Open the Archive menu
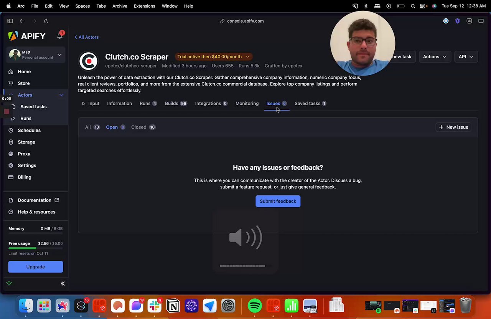Screen dimensions: 491x319 120,6
